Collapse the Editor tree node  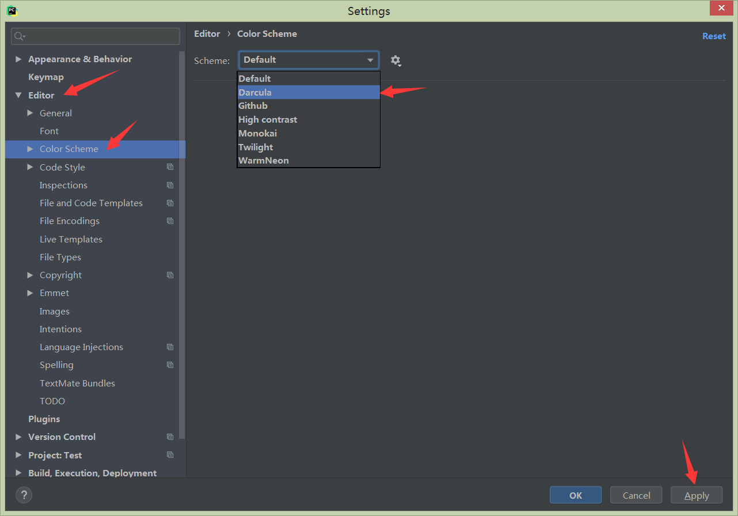click(18, 95)
